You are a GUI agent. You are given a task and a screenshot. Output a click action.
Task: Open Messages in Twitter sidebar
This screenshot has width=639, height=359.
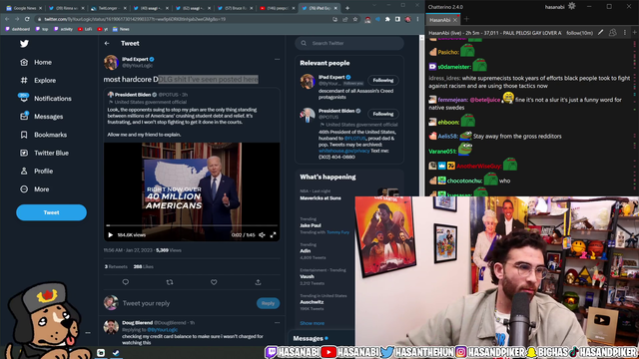point(41,117)
